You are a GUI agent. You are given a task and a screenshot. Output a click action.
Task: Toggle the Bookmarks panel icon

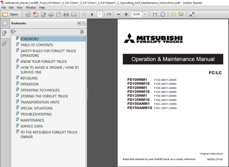[4, 33]
